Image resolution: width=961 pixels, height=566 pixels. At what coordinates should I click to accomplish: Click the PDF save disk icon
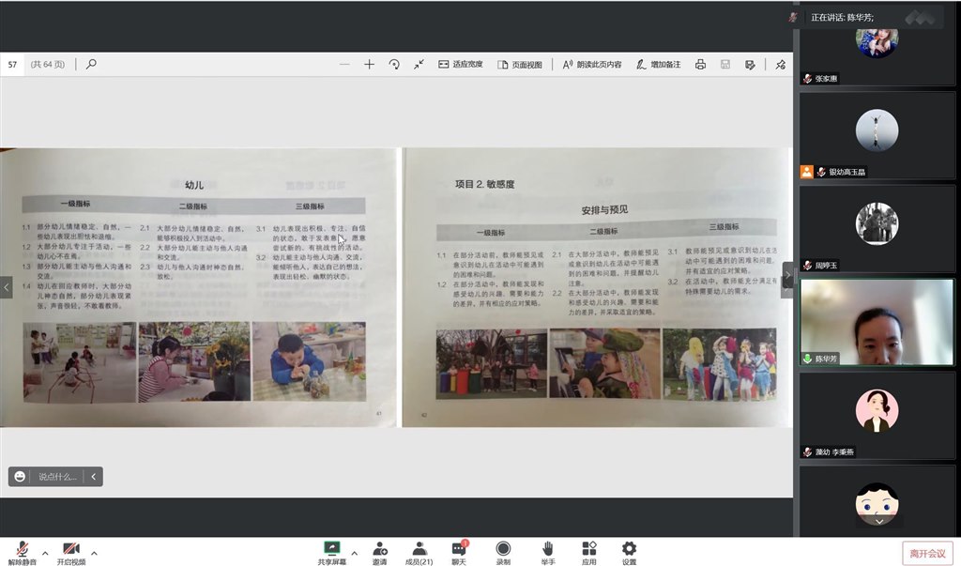click(725, 65)
